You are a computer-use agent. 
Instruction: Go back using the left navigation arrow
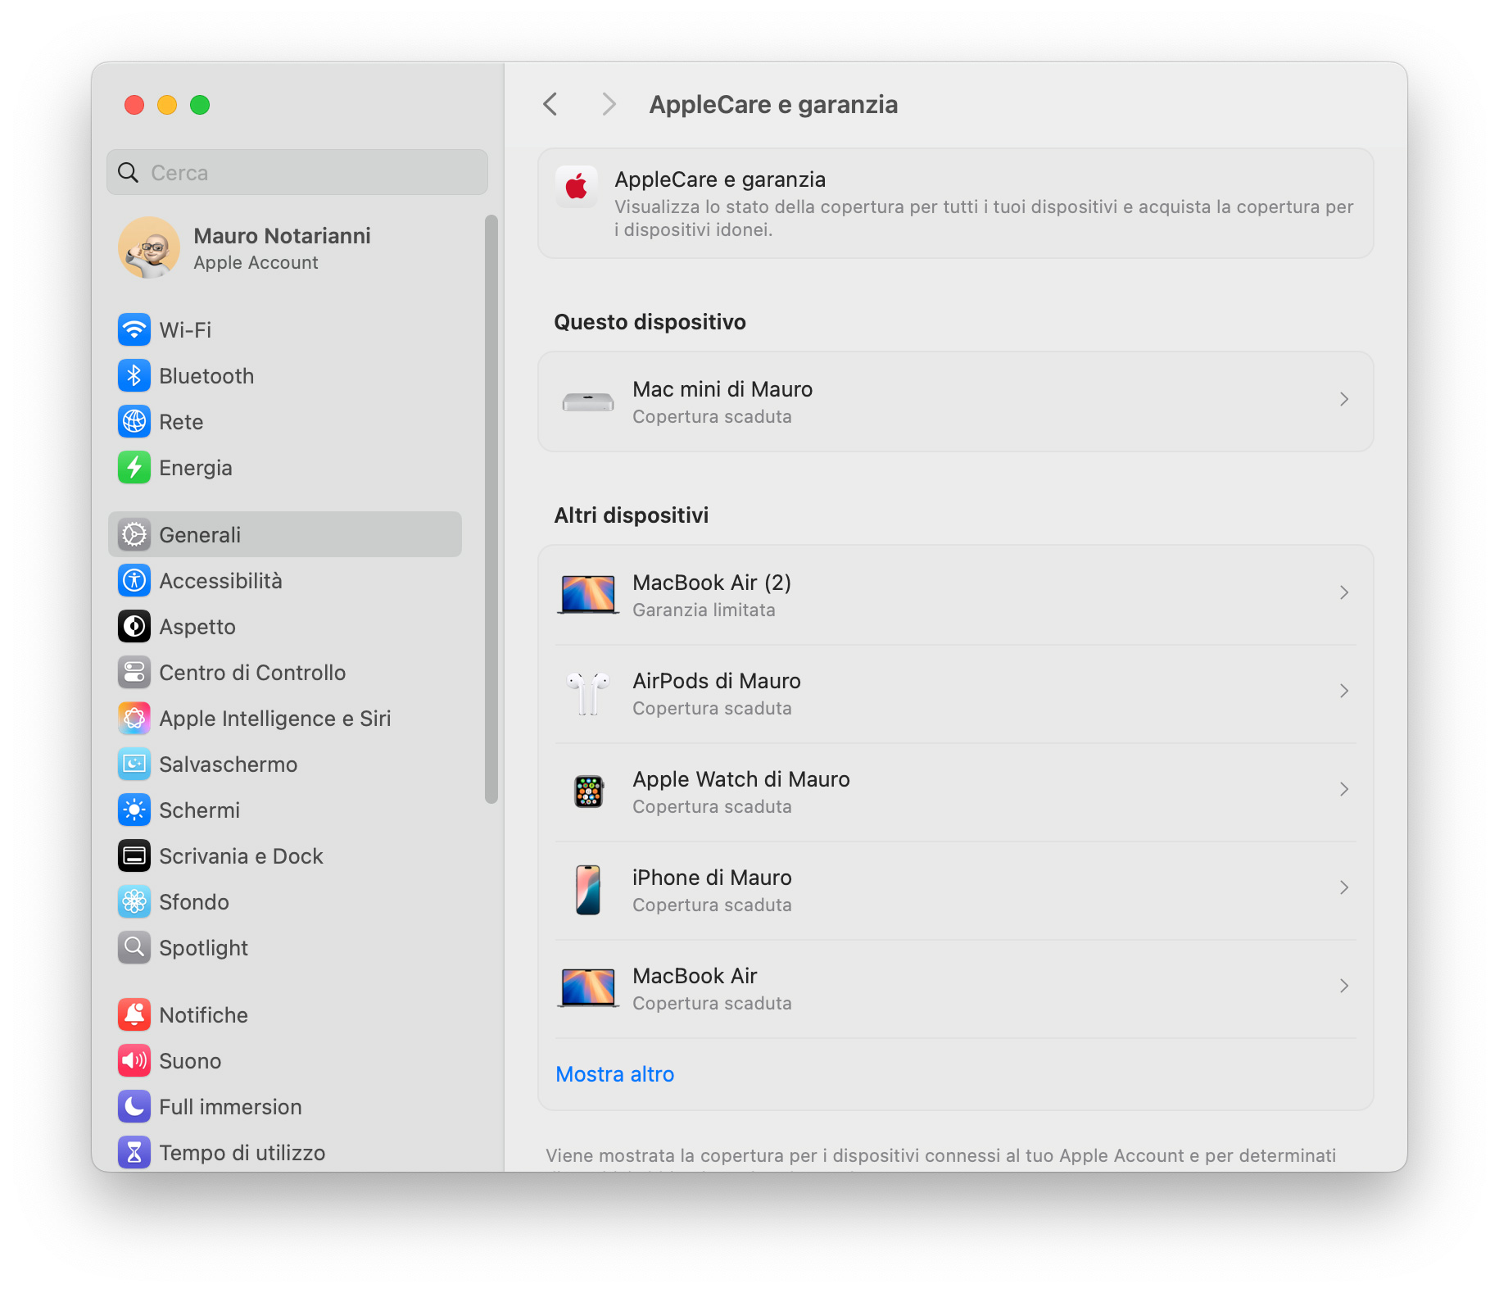[x=550, y=104]
